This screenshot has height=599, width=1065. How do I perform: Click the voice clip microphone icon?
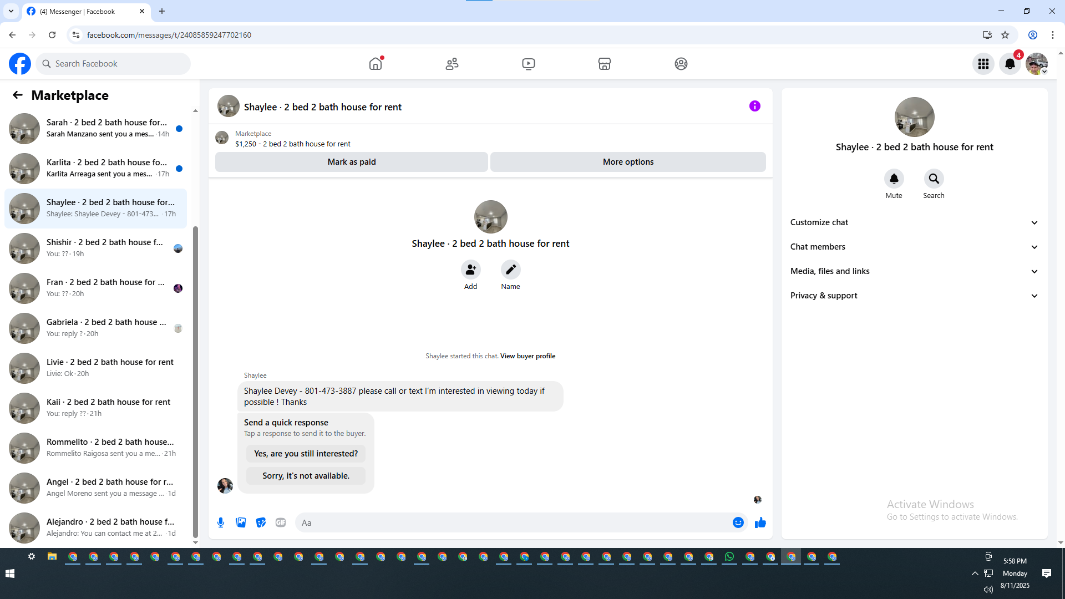pos(221,522)
